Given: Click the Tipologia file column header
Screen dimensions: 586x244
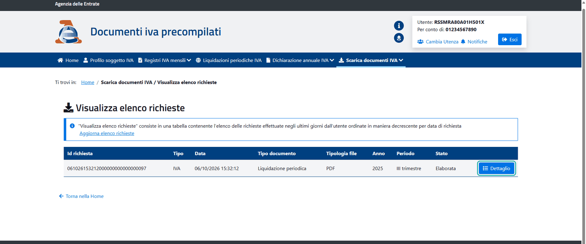Looking at the screenshot, I should [341, 154].
